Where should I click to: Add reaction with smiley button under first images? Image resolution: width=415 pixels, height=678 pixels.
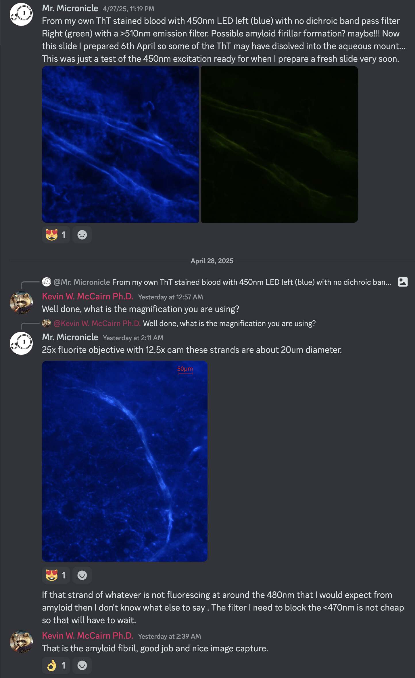coord(82,235)
